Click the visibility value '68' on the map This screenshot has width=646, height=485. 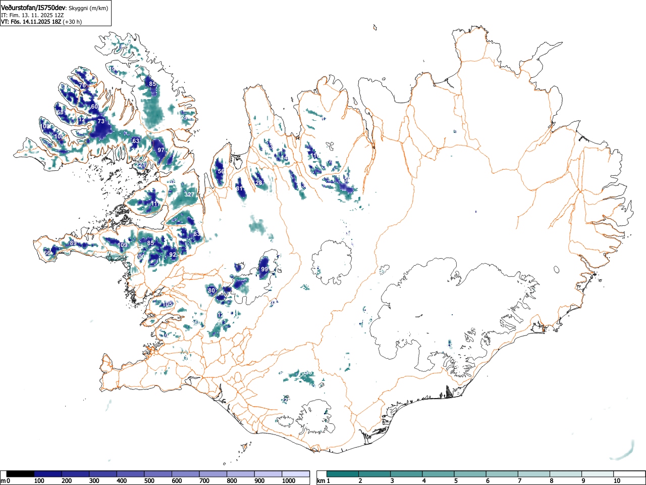pyautogui.click(x=60, y=112)
